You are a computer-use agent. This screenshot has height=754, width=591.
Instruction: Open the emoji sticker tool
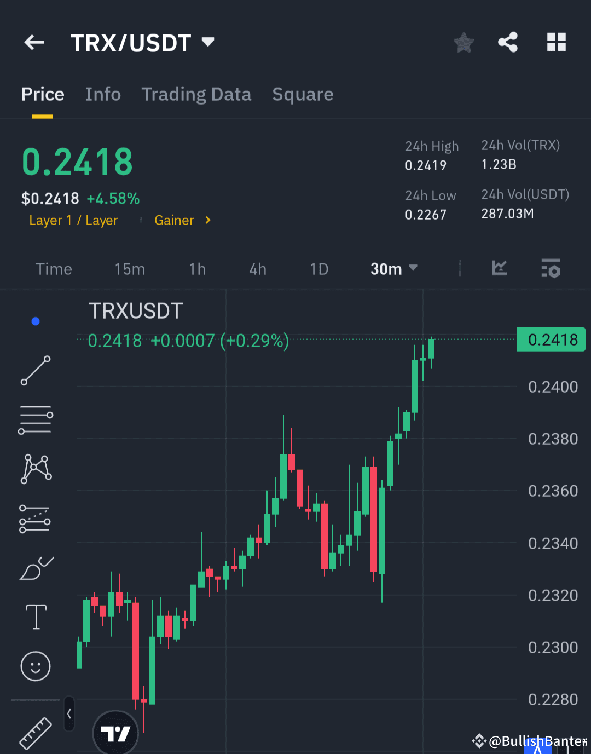pos(35,666)
